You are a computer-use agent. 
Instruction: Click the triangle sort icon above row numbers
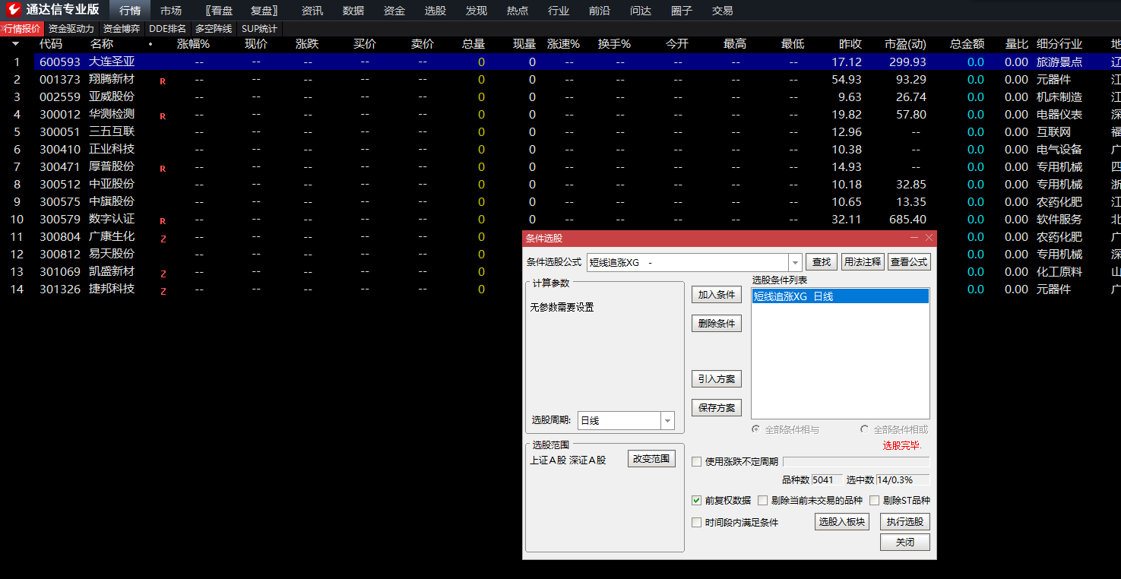tap(15, 44)
